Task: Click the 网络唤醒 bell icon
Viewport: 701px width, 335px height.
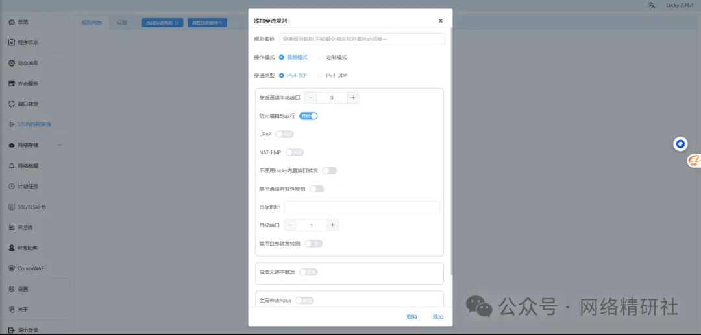Action: pyautogui.click(x=12, y=165)
